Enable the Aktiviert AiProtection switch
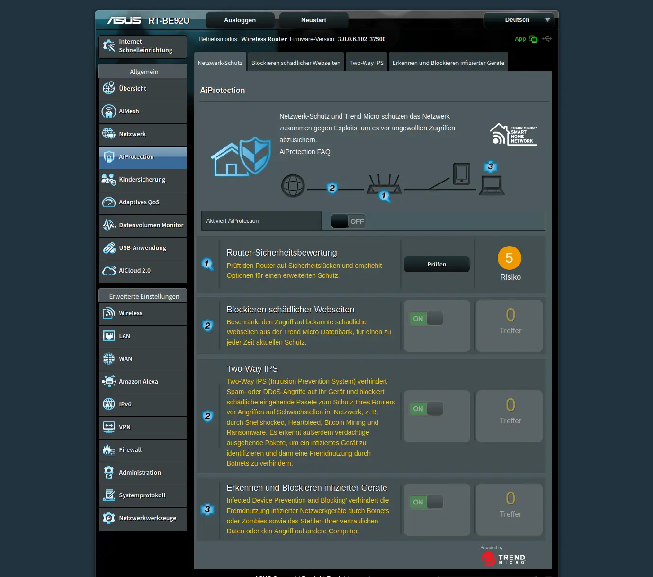The width and height of the screenshot is (653, 577). (348, 221)
